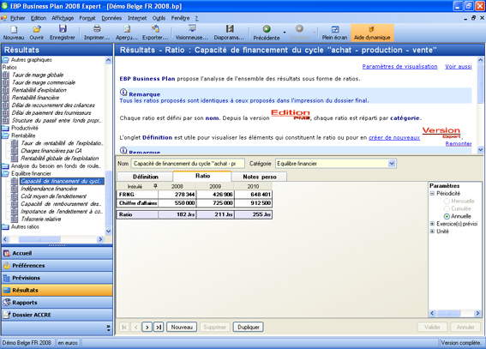Viewport: 486px width, 349px height.
Task: Open the Préférences navigation section
Action: [x=57, y=266]
